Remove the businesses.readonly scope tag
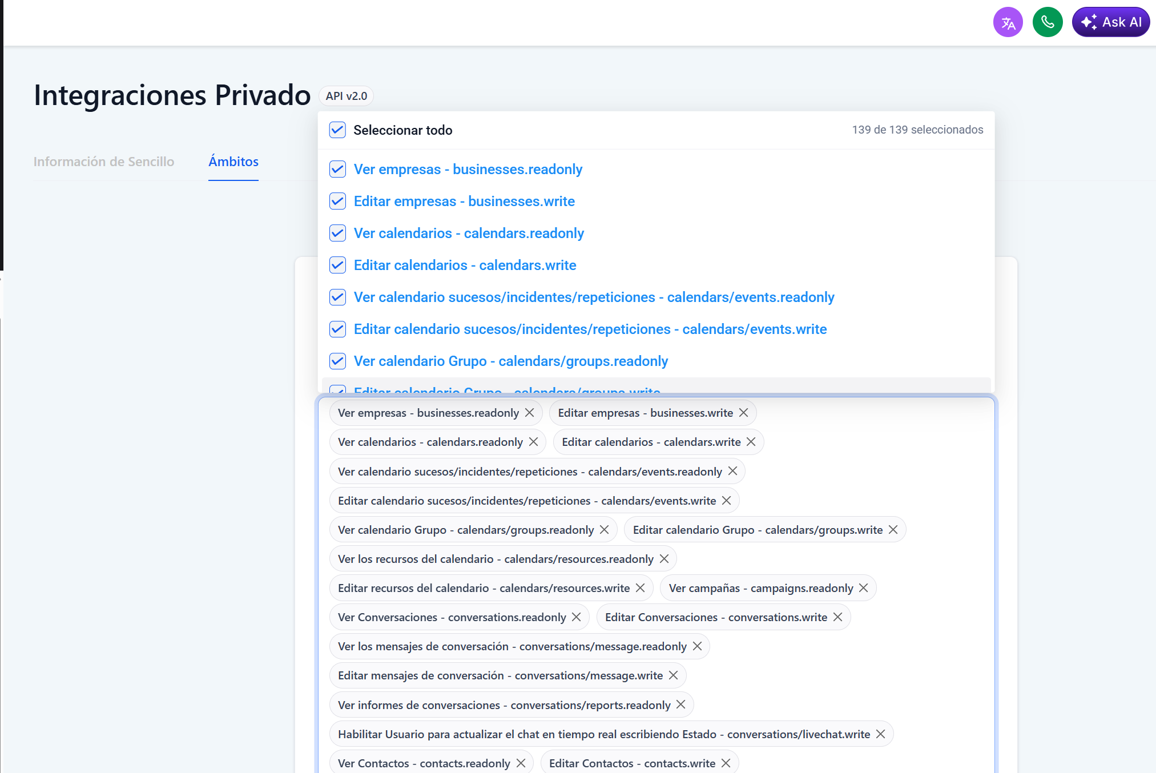 529,413
